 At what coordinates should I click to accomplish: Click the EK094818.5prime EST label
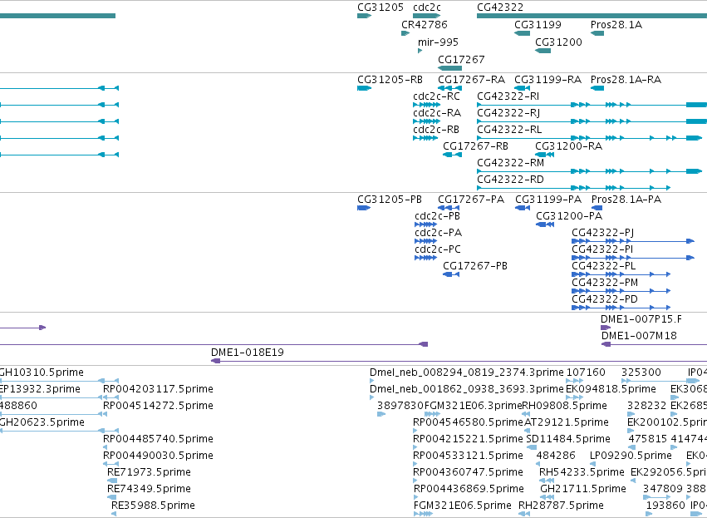(x=611, y=389)
